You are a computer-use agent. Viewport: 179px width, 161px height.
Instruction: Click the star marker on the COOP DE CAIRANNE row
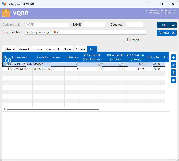click(x=5, y=64)
